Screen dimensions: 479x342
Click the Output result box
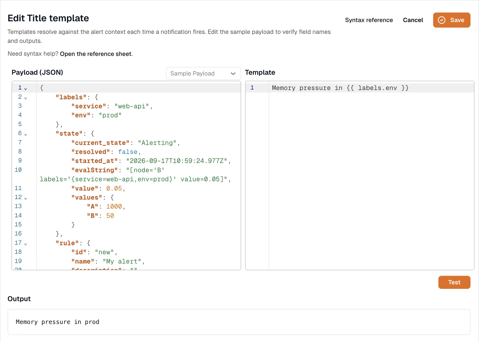pyautogui.click(x=239, y=322)
